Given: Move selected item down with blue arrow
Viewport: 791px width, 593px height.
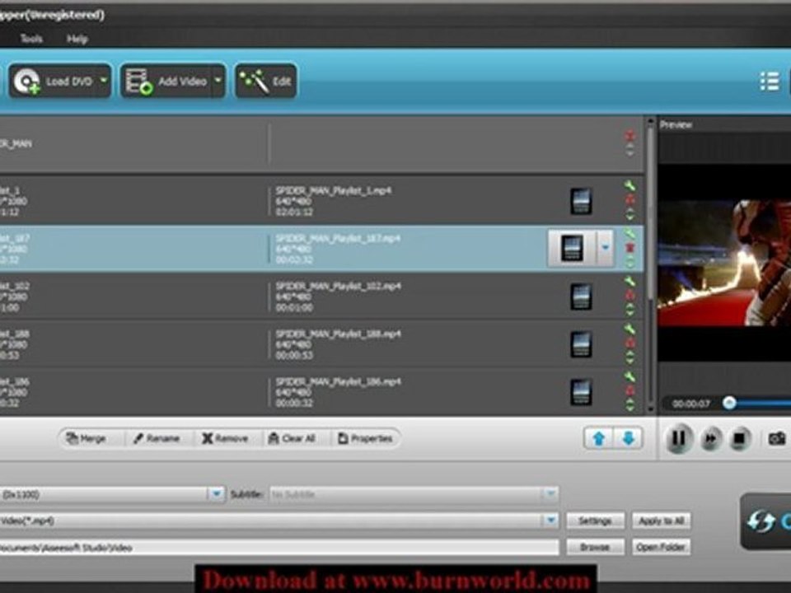Looking at the screenshot, I should [x=628, y=438].
